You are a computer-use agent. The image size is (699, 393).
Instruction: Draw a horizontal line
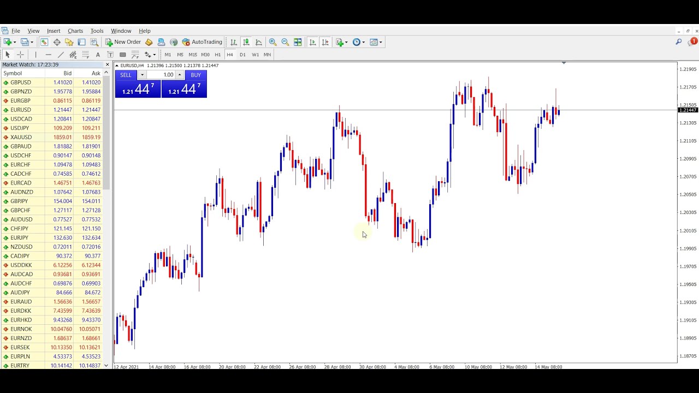[48, 55]
